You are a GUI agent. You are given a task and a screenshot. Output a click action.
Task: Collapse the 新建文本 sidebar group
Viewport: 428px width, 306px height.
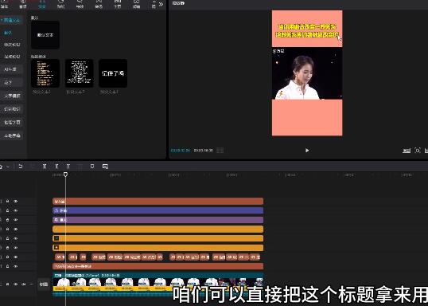10,20
